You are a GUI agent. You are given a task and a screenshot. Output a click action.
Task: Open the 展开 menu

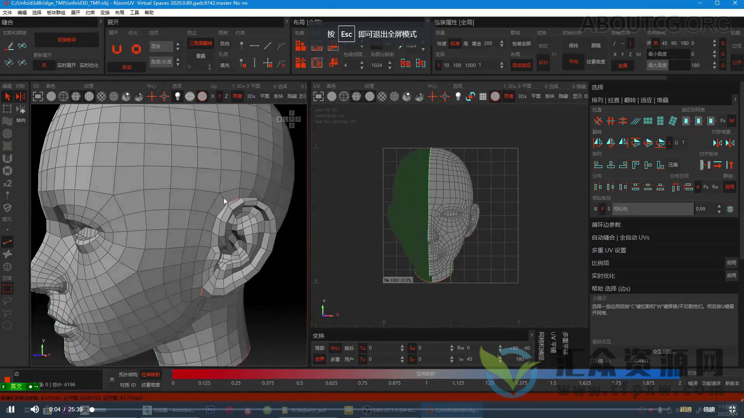[x=76, y=13]
